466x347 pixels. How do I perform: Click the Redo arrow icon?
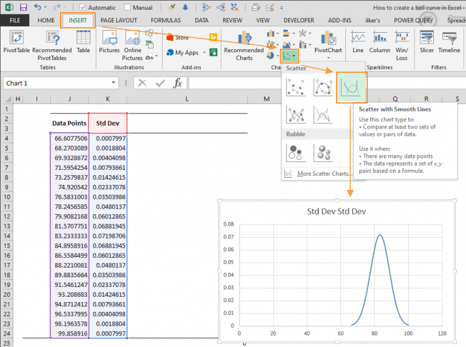pyautogui.click(x=58, y=7)
